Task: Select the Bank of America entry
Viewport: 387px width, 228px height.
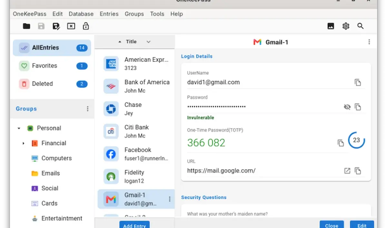Action: 136,86
